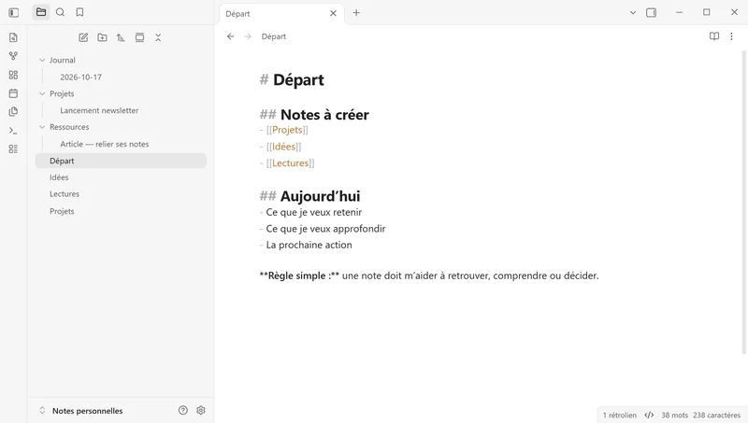Open the tab list dropdown chevron
This screenshot has width=748, height=423.
point(633,13)
